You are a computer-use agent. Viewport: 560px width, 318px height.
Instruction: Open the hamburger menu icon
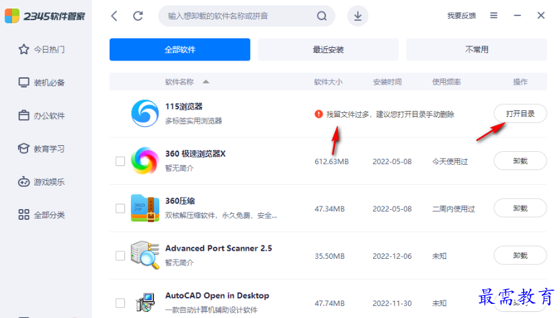[x=493, y=15]
